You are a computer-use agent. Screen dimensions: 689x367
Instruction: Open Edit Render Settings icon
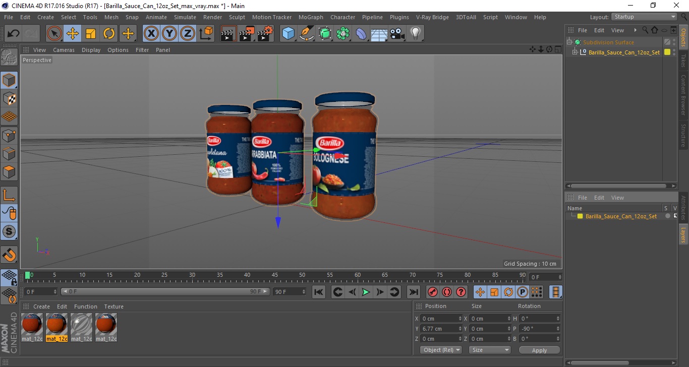265,34
